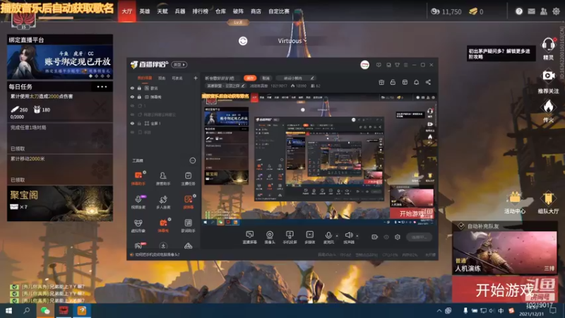The image size is (565, 318).
Task: Add screen capture source in streaming app bottom bar
Action: [249, 237]
